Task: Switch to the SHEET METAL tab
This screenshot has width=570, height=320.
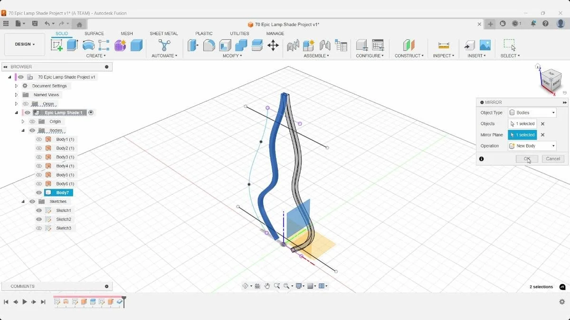Action: (164, 34)
